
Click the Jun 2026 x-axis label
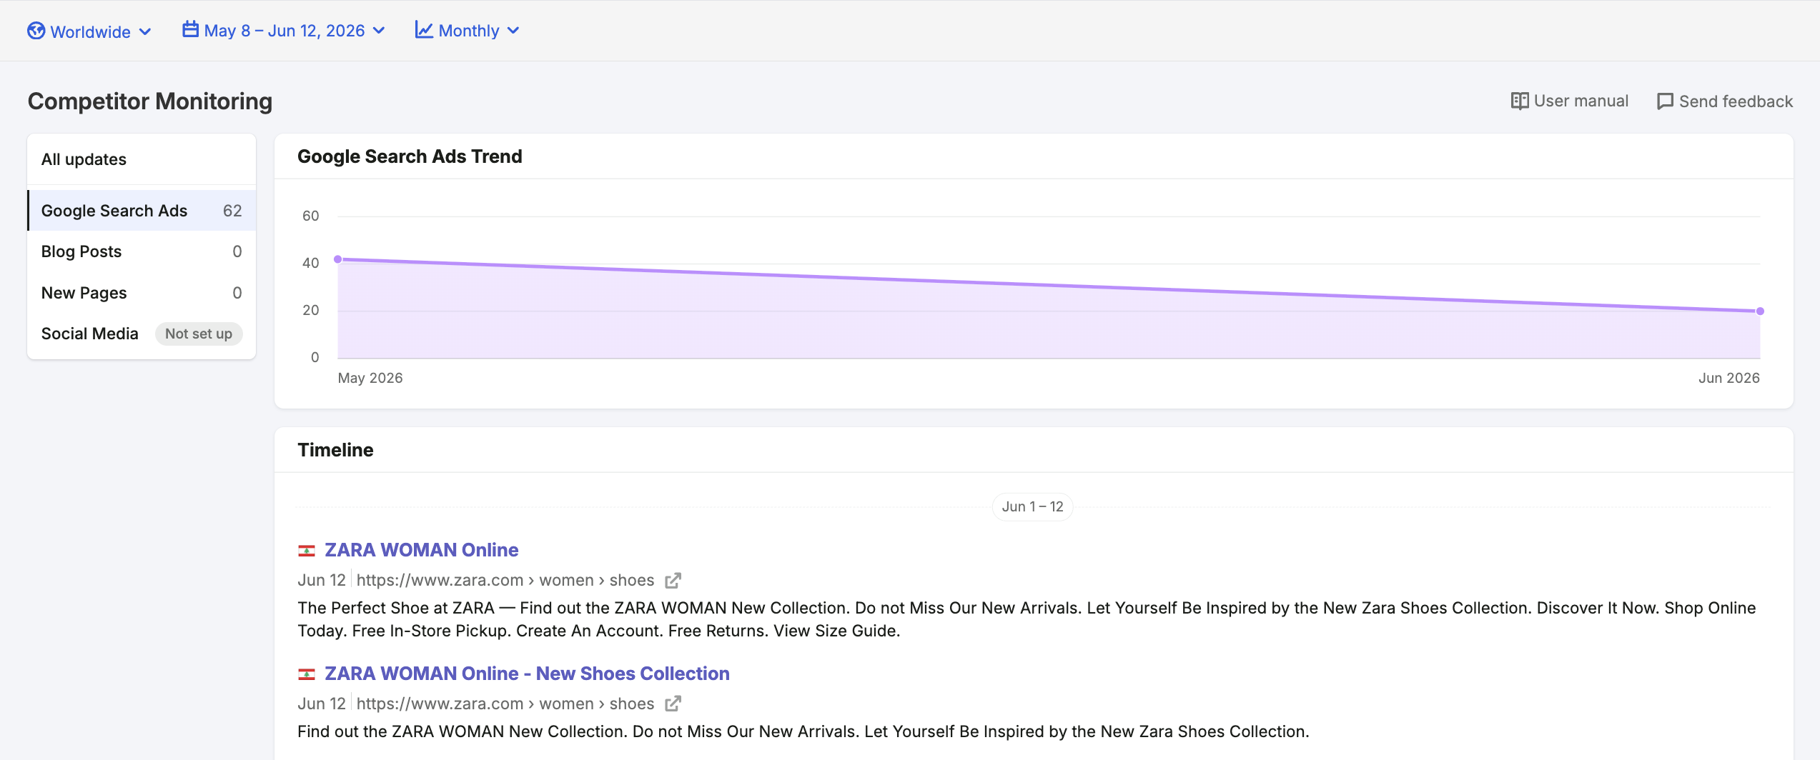1729,378
